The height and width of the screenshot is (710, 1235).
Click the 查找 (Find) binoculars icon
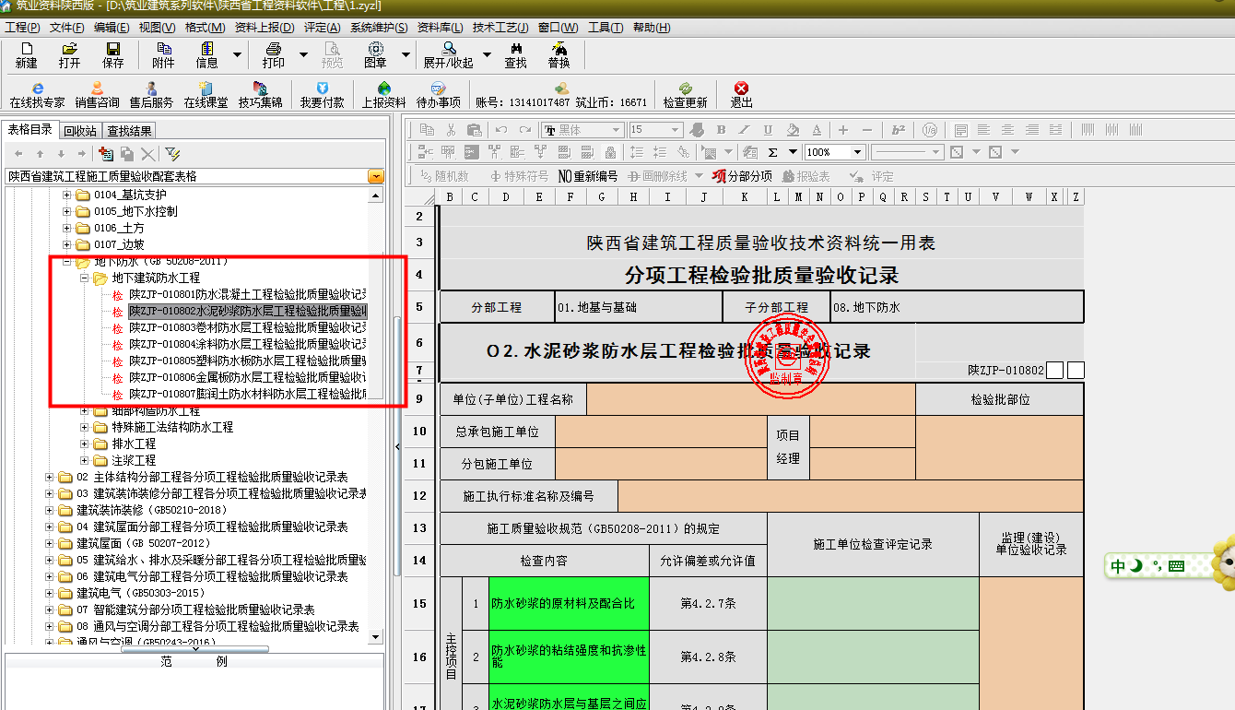(x=515, y=54)
